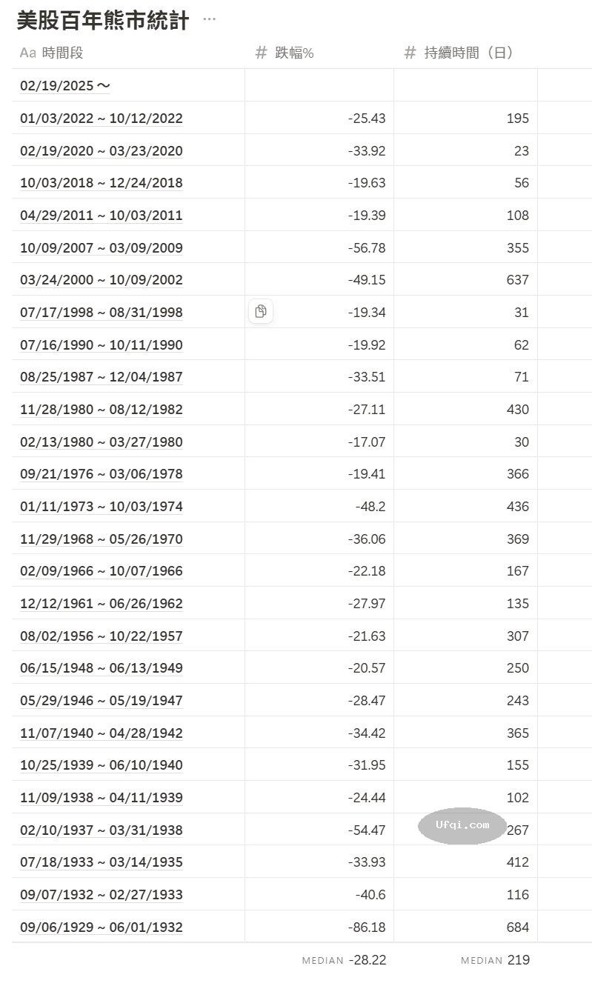Click the # icon beside 跌幅% header
This screenshot has width=592, height=986.
[261, 53]
